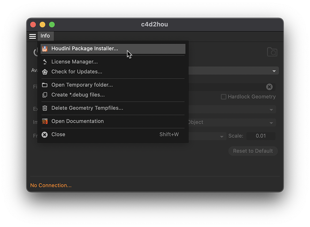The image size is (310, 227).
Task: Open the hamburger menu icon
Action: (33, 36)
